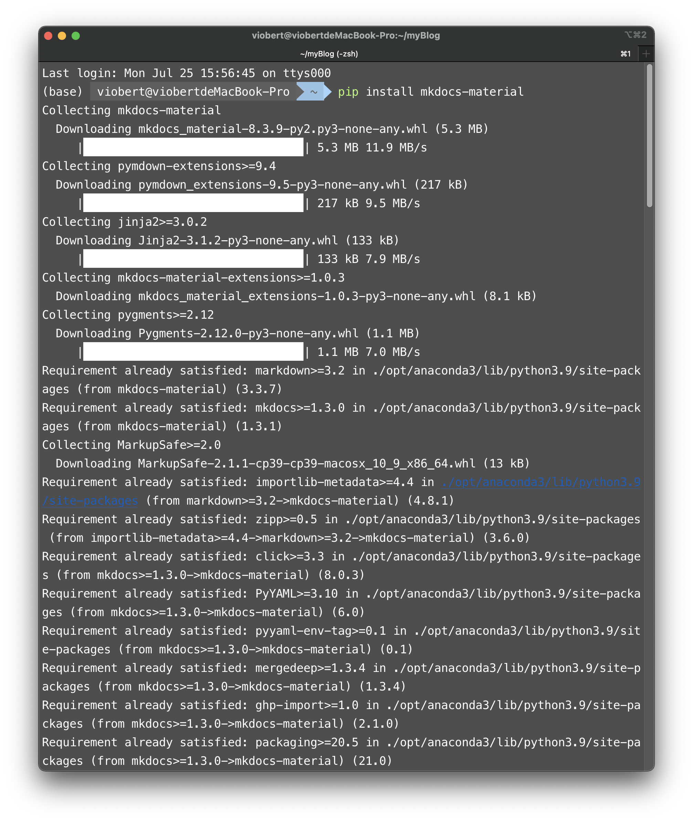This screenshot has width=693, height=822.
Task: Click 'pyyaml-env-tag>=0.1' requirement text
Action: click(x=321, y=631)
